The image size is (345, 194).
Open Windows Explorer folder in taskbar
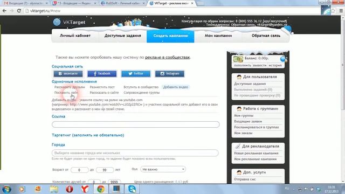pyautogui.click(x=54, y=189)
